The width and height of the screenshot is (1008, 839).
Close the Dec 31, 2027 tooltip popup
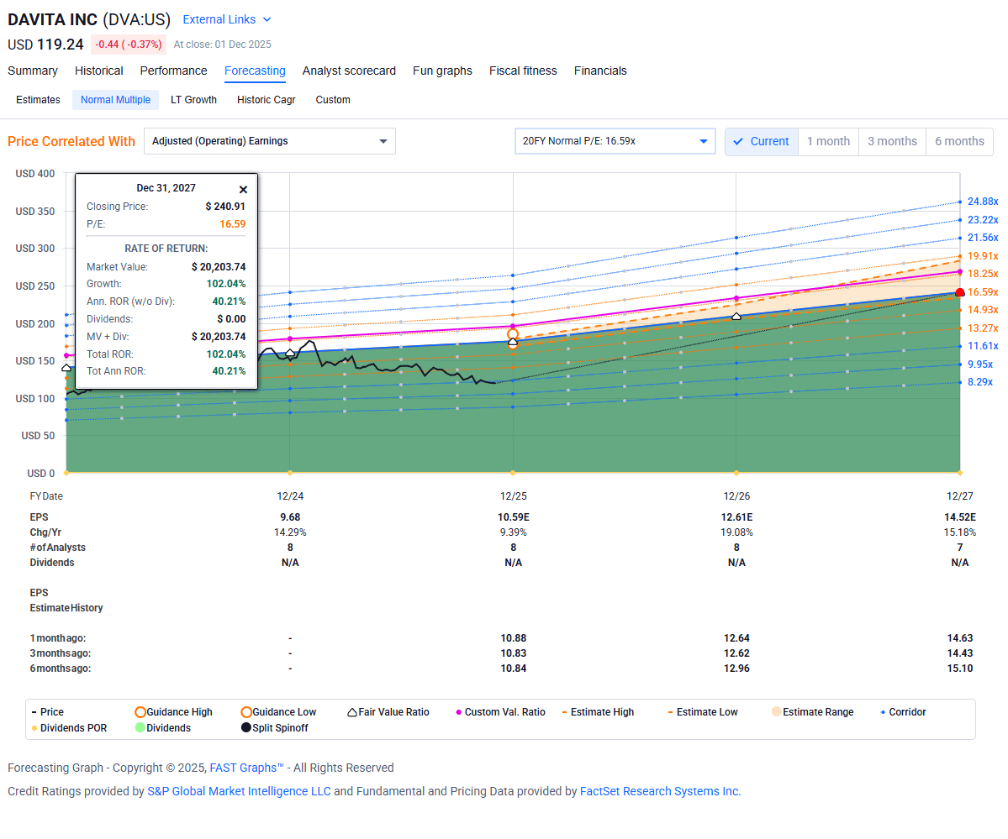click(243, 190)
